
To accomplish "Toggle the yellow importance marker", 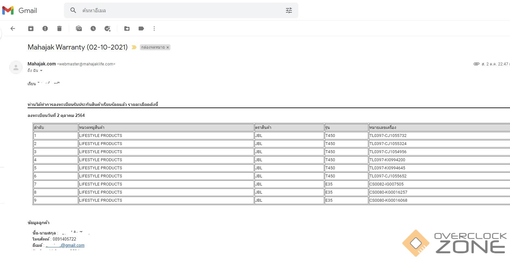I will pyautogui.click(x=134, y=47).
